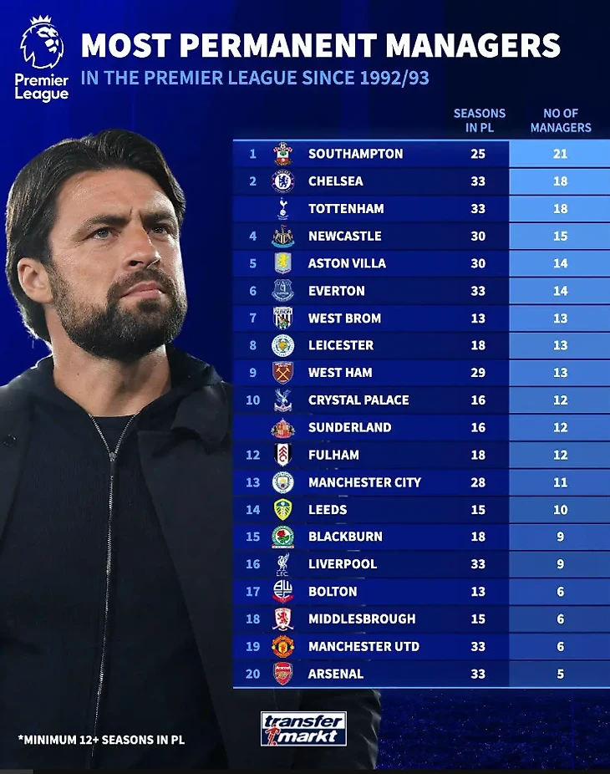Image resolution: width=610 pixels, height=774 pixels.
Task: Click the West Ham crest
Action: coord(283,373)
